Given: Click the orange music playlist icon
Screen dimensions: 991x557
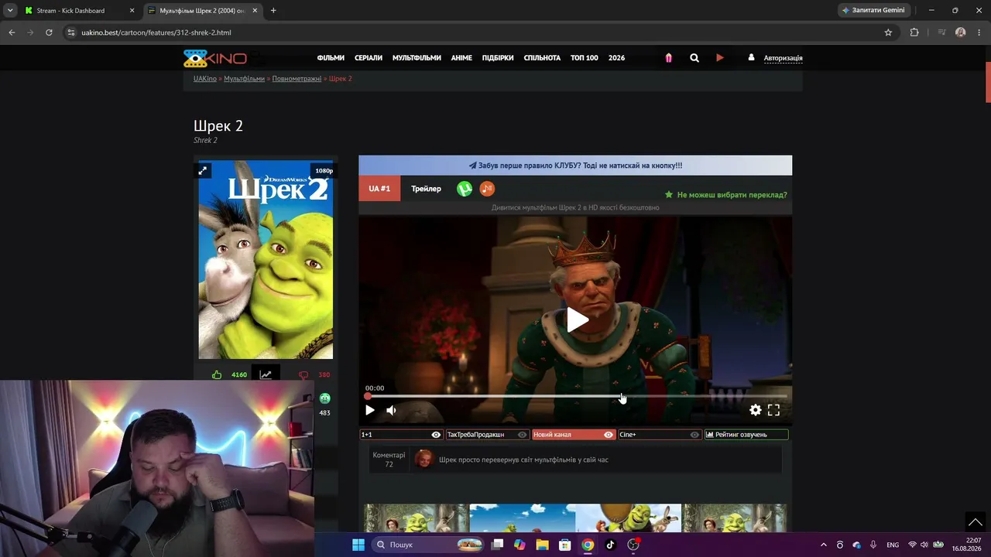Looking at the screenshot, I should [x=487, y=189].
